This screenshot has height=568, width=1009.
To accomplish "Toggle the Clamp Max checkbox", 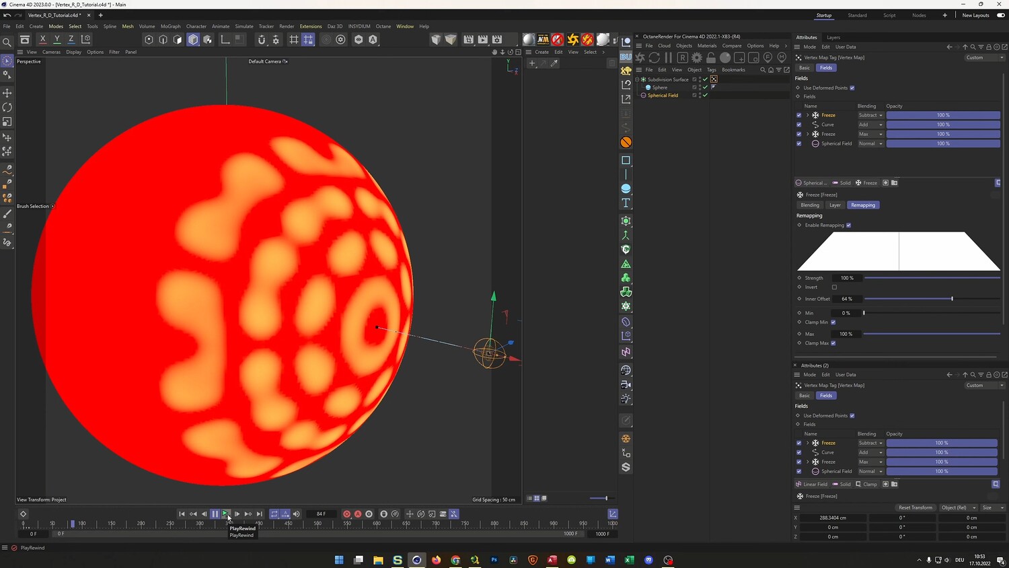I will (x=833, y=343).
